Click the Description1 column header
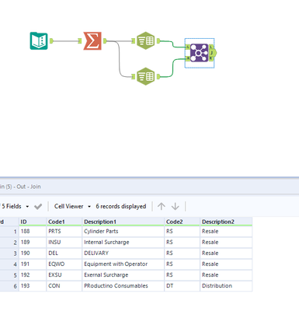The image size is (299, 311). [123, 222]
